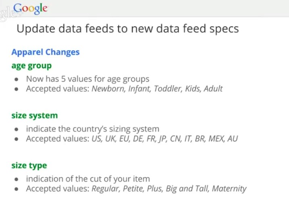289x198 pixels.
Task: Click the size system heading
Action: point(35,116)
